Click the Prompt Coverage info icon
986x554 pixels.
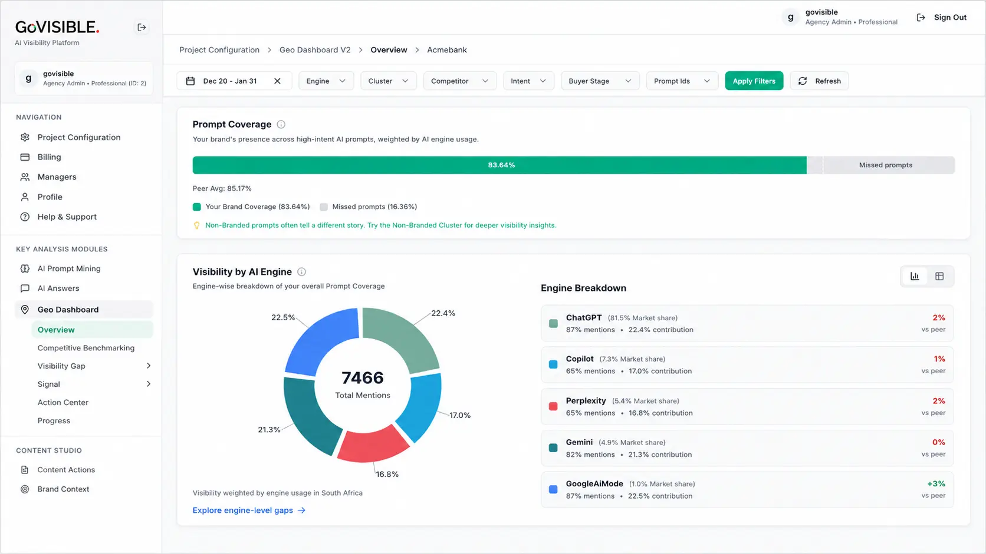click(x=281, y=124)
